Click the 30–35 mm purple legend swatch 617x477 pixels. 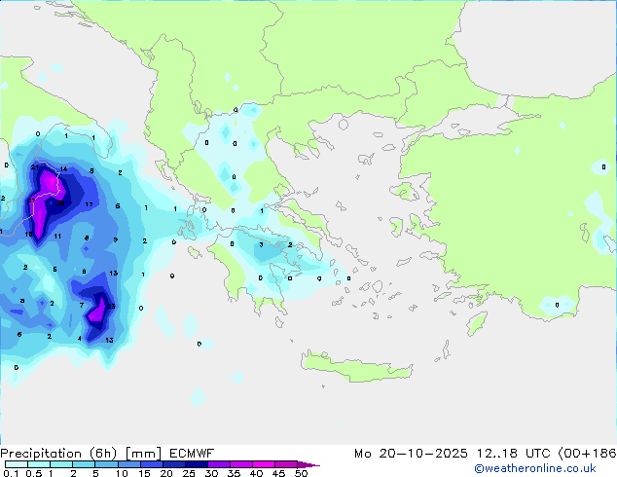[x=219, y=464]
